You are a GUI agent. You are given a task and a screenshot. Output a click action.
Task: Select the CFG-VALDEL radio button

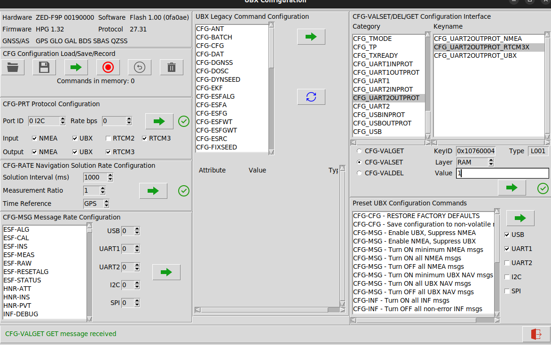pos(359,173)
